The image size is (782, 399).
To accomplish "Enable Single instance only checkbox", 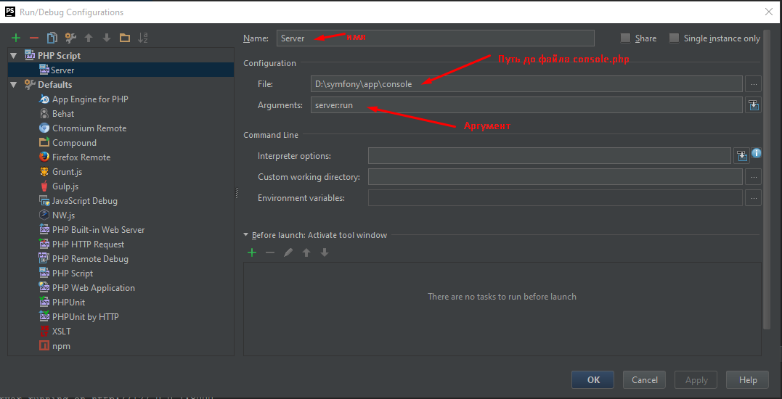I will [x=674, y=38].
